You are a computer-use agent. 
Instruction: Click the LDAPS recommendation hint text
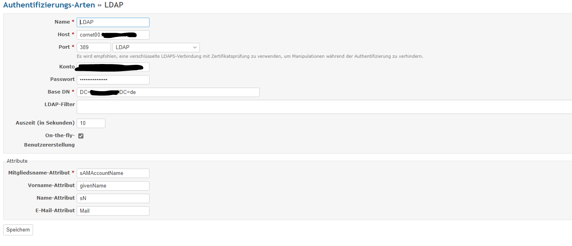[x=250, y=57]
